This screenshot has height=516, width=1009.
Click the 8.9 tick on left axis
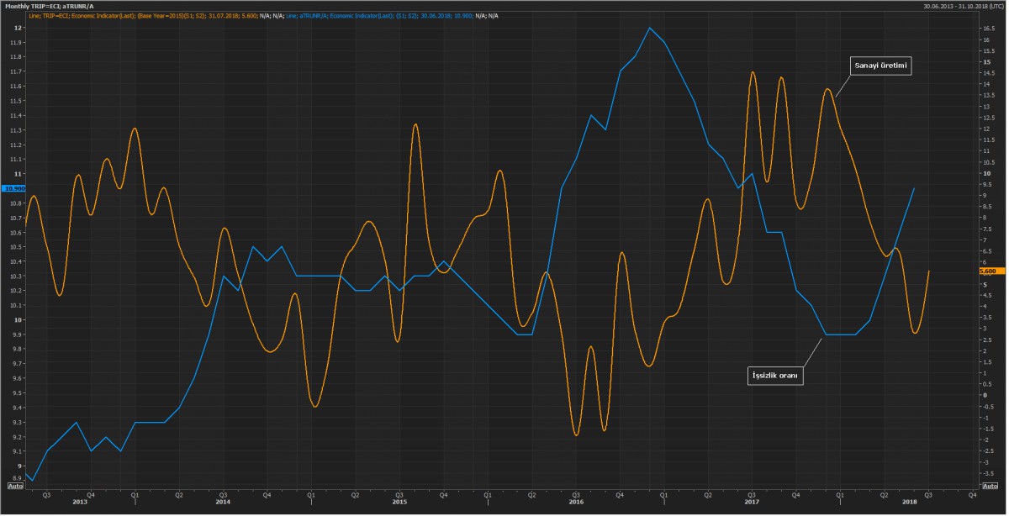[18, 479]
